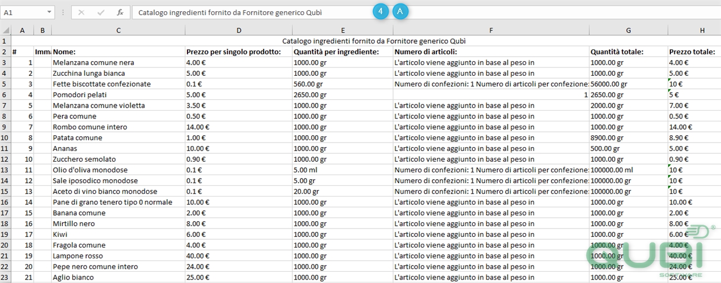This screenshot has width=721, height=283.
Task: Select column C header
Action: click(118, 30)
